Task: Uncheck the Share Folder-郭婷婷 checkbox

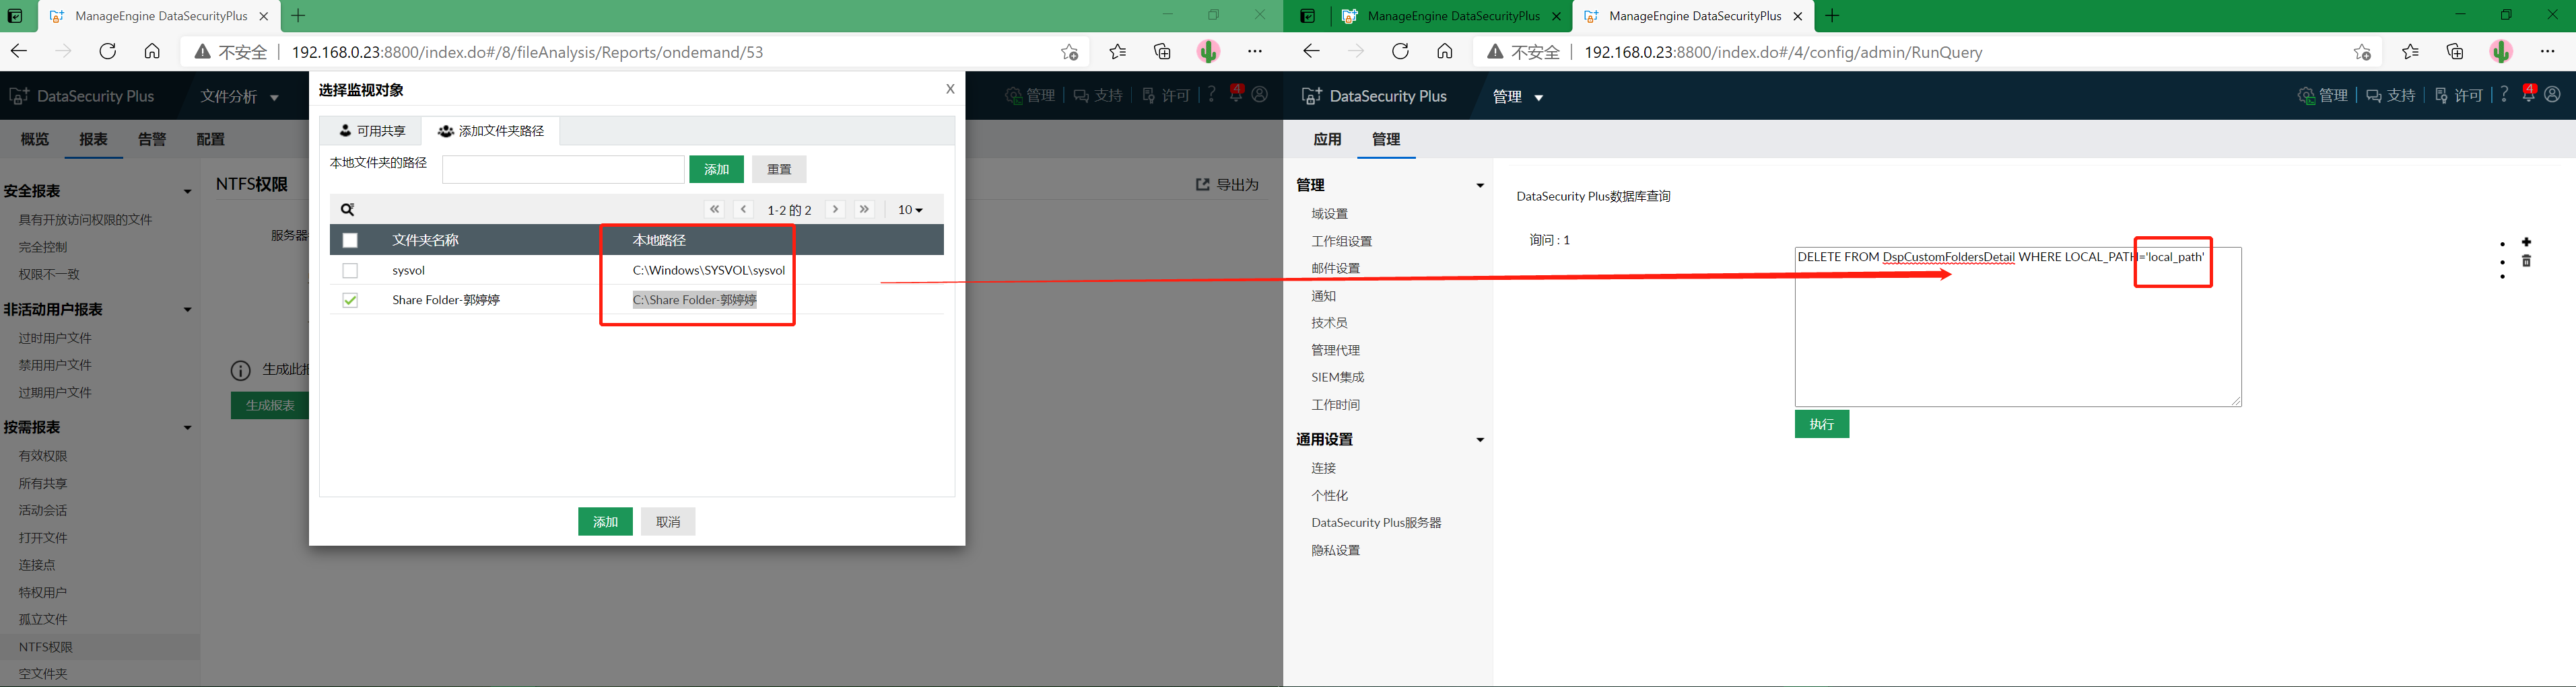Action: tap(350, 300)
